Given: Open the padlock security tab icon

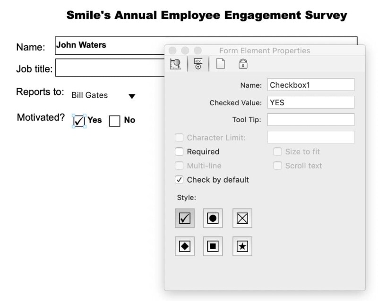Looking at the screenshot, I should click(x=243, y=64).
